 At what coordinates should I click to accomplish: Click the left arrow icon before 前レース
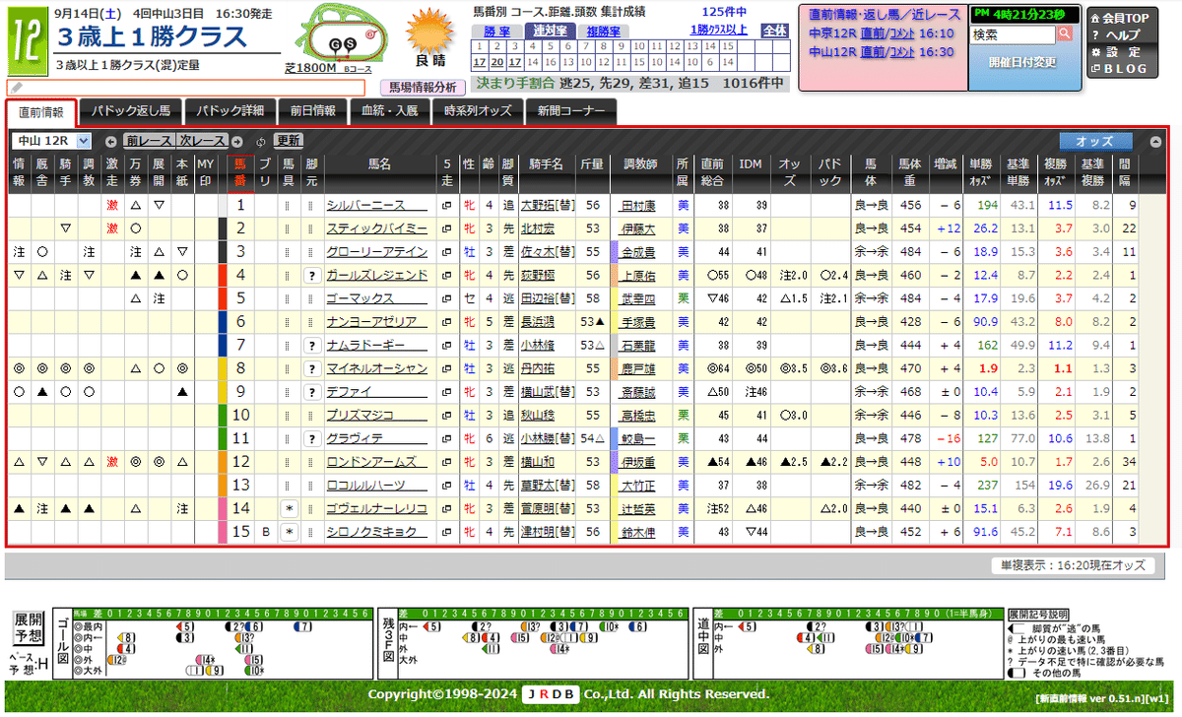[x=110, y=141]
